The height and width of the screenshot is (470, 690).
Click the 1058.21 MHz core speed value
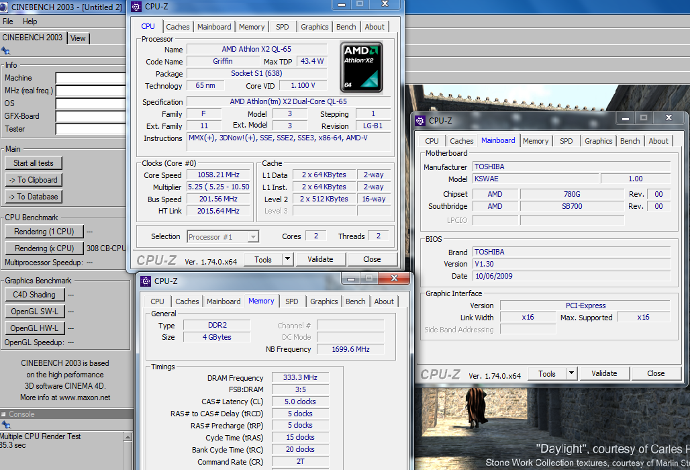(x=218, y=175)
